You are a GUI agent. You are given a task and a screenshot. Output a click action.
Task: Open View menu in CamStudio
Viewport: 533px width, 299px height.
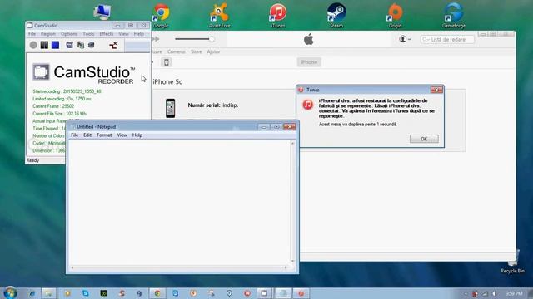coord(123,34)
